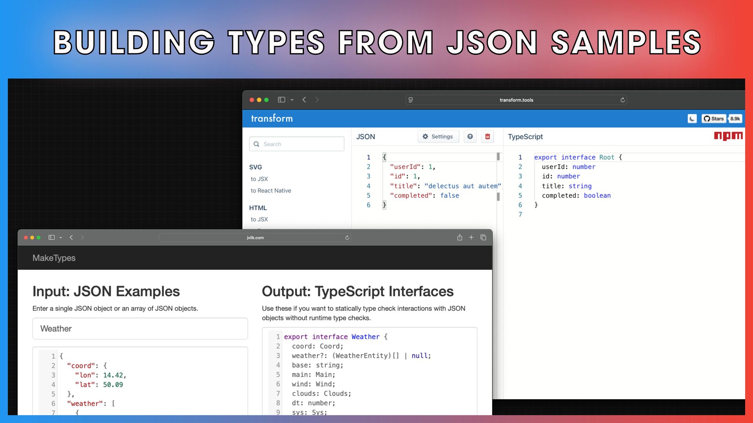Open GitHub Stars button
Image resolution: width=753 pixels, height=423 pixels.
(x=714, y=119)
